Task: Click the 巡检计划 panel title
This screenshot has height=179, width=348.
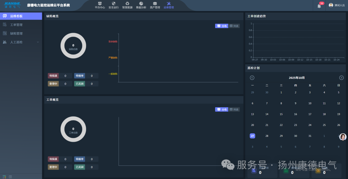Action: click(254, 68)
